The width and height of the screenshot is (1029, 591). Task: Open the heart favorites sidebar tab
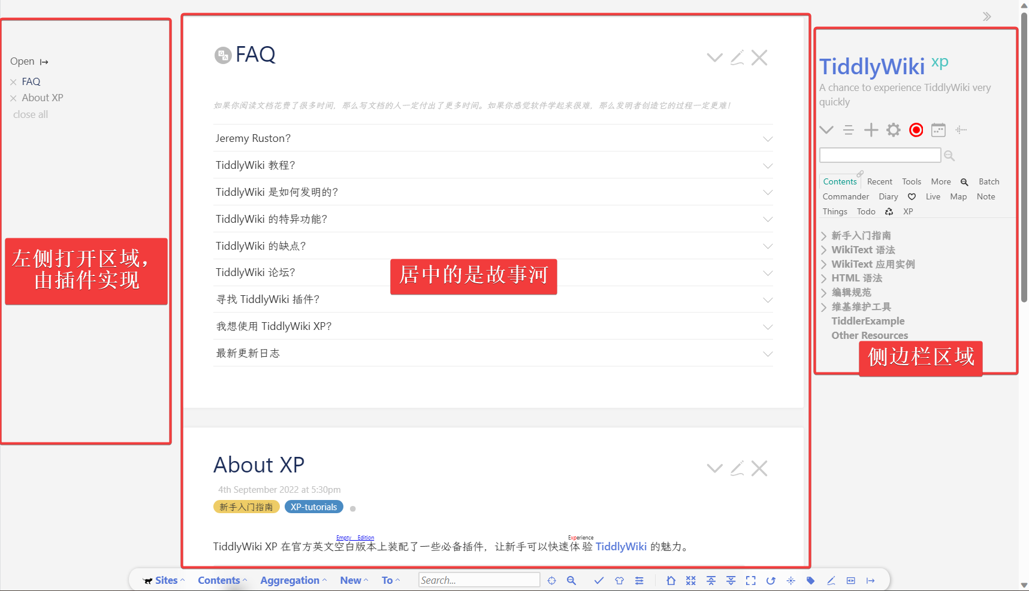[912, 196]
